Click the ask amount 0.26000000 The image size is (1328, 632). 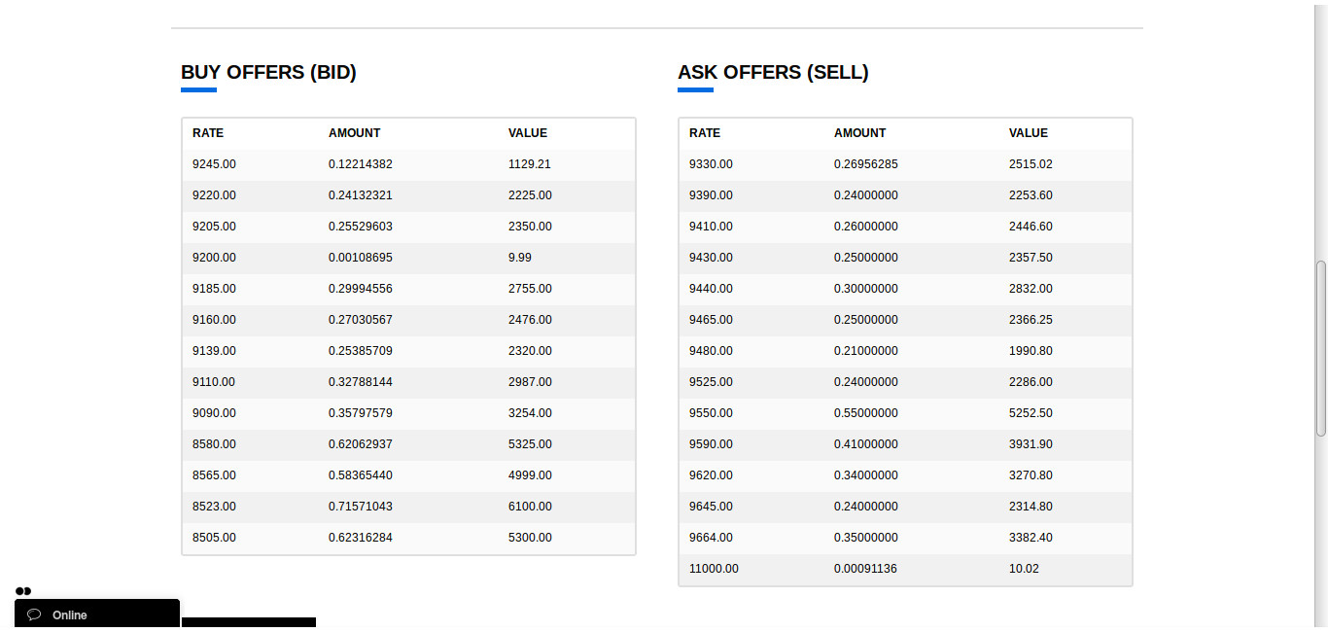click(866, 227)
